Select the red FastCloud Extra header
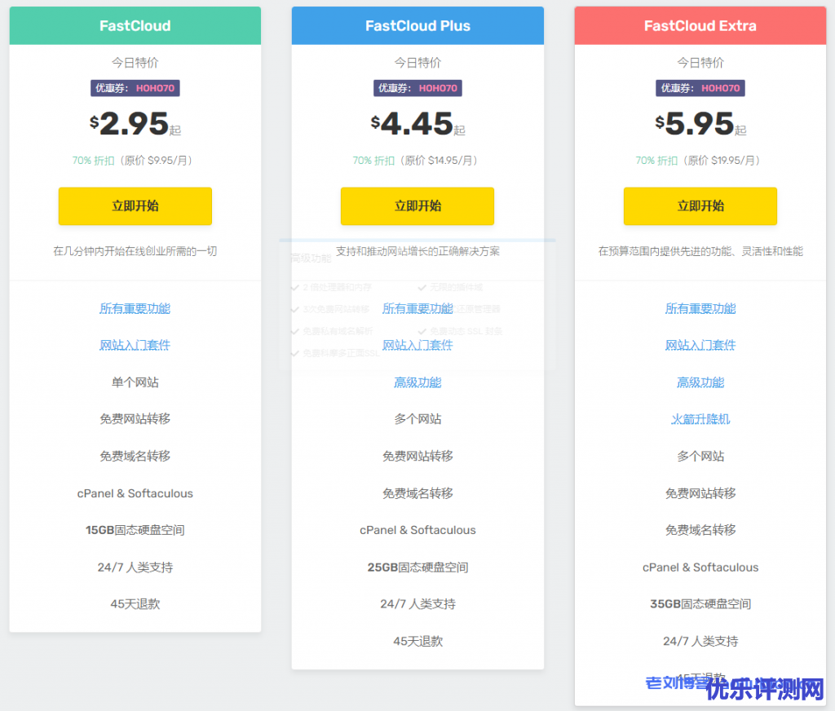This screenshot has height=711, width=835. tap(700, 26)
